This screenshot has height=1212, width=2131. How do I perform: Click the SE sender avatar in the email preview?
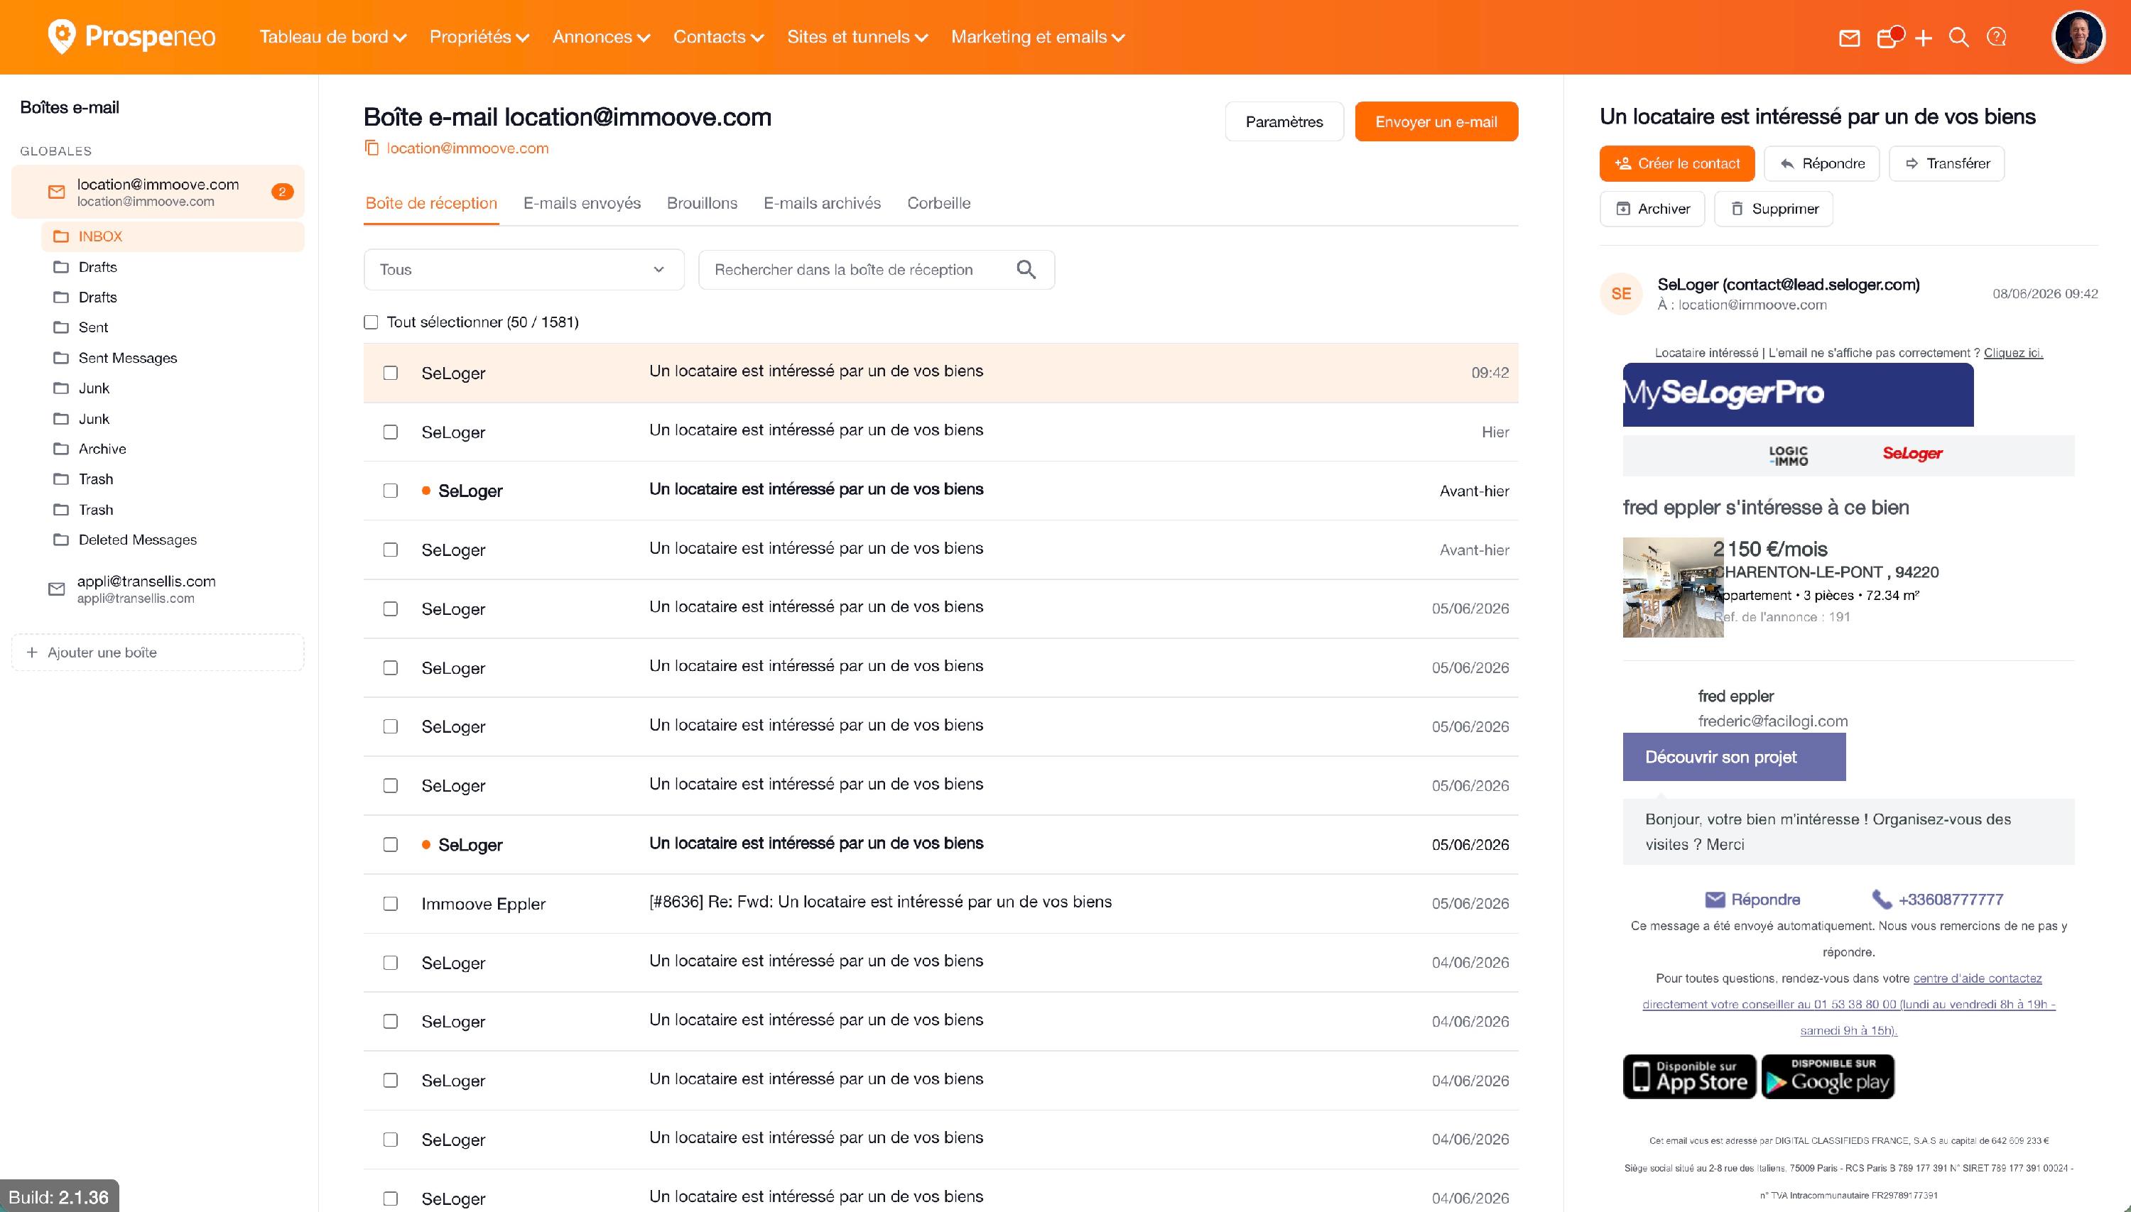pos(1622,294)
